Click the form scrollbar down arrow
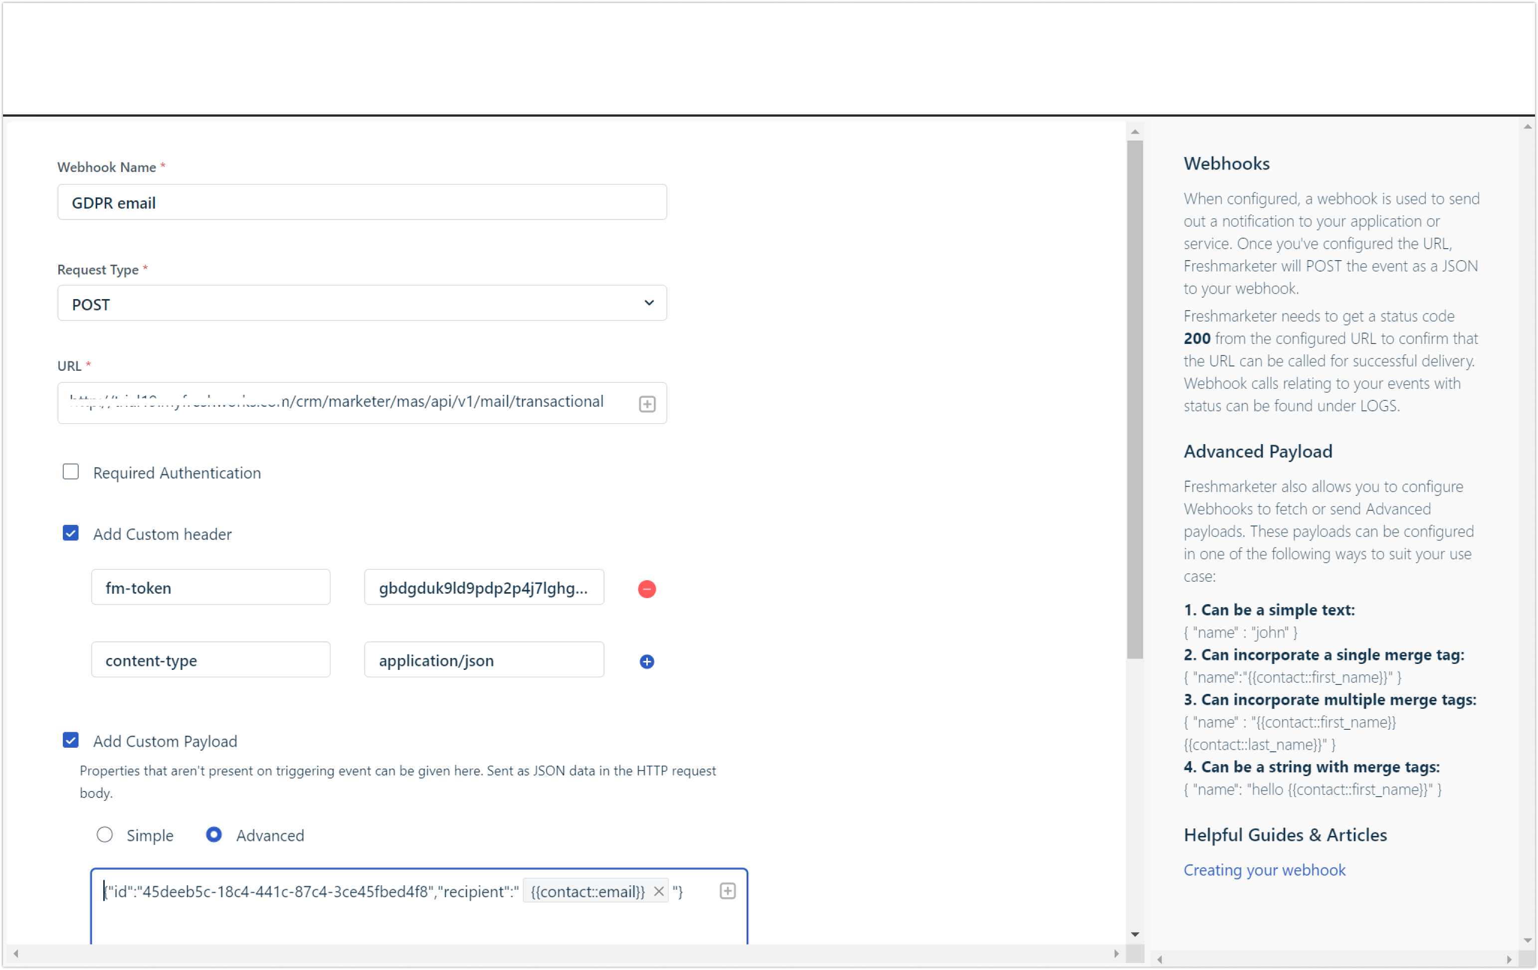The image size is (1538, 970). 1135,934
